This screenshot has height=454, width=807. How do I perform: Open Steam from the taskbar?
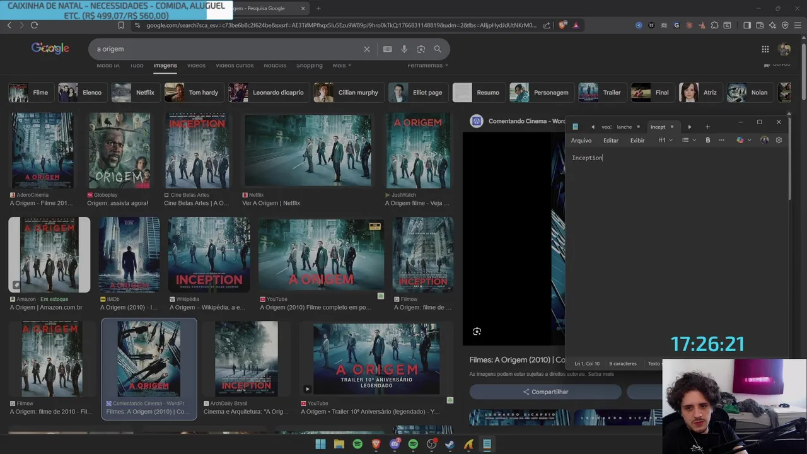[450, 444]
